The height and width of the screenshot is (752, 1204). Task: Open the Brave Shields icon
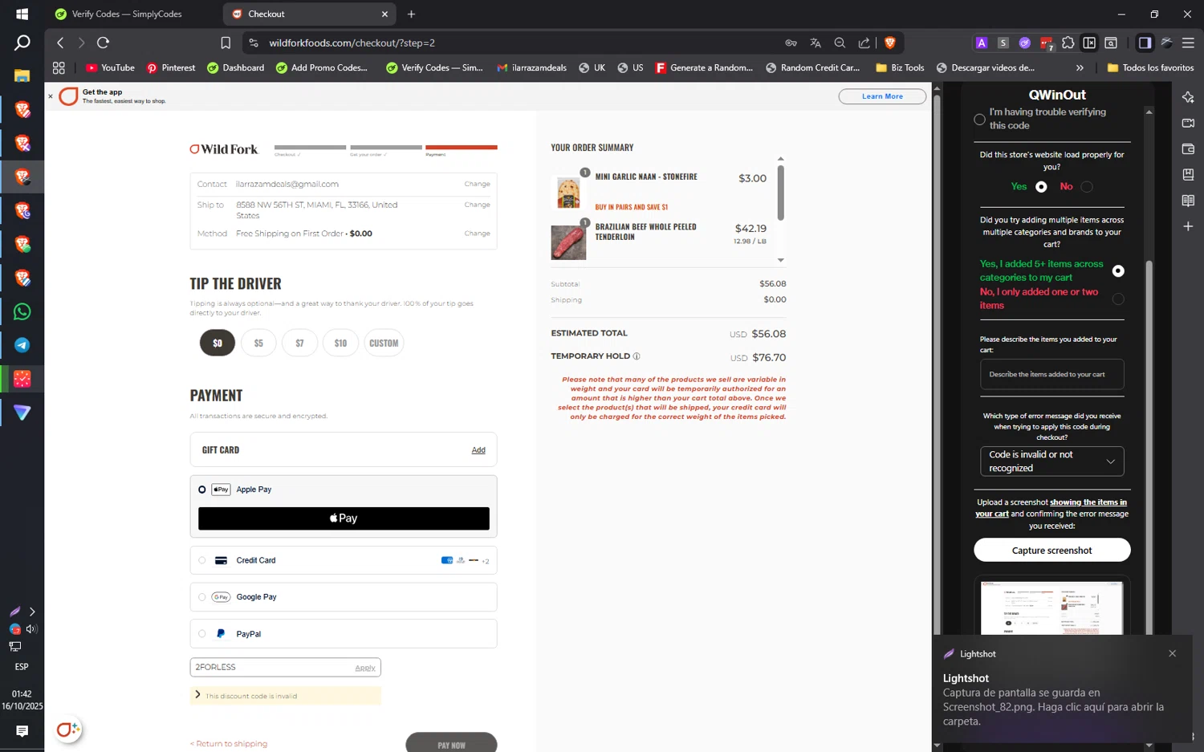(x=889, y=43)
